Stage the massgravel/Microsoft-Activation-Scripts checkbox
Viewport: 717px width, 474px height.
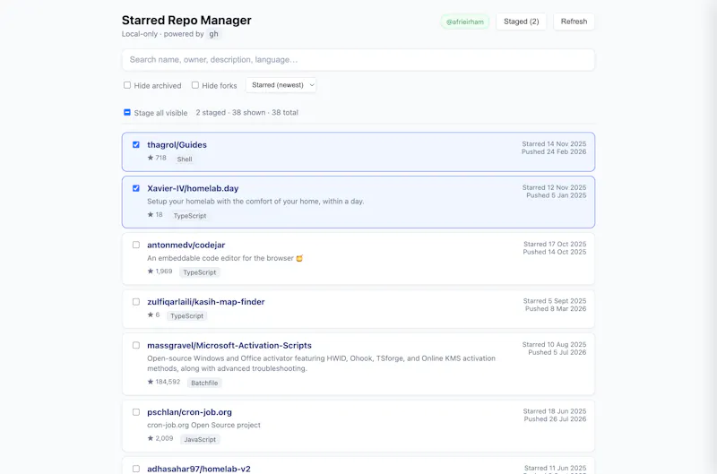point(136,345)
